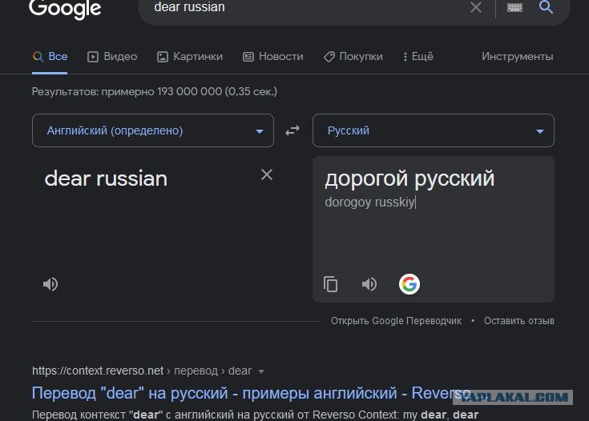The height and width of the screenshot is (421, 589).
Task: Switch to the Картинки tab
Action: [190, 57]
